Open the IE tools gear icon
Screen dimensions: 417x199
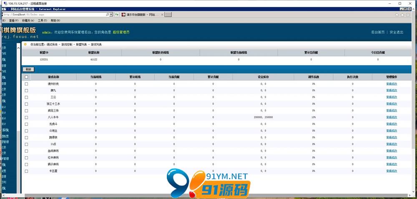click(x=408, y=15)
